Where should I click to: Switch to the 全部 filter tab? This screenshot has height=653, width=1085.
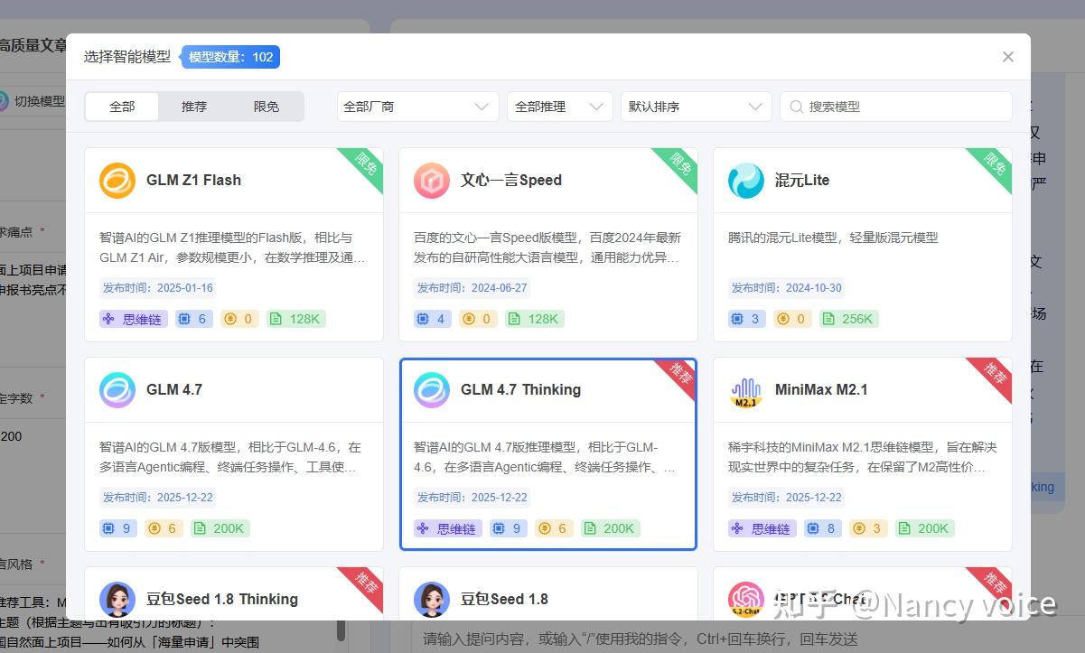point(122,107)
